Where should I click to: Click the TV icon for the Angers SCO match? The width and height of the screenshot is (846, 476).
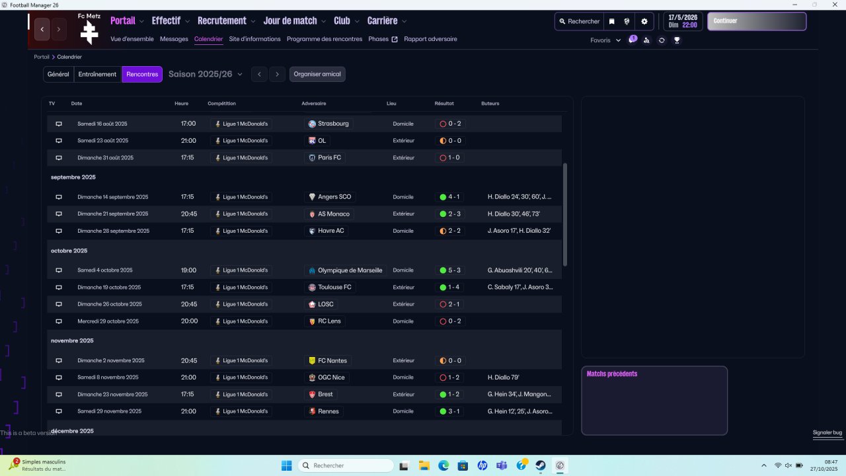[x=58, y=197]
